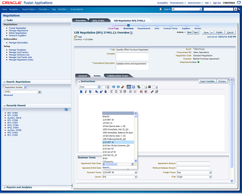This screenshot has height=194, width=242.
Task: Click the font size stepper up arrow
Action: pyautogui.click(x=108, y=86)
